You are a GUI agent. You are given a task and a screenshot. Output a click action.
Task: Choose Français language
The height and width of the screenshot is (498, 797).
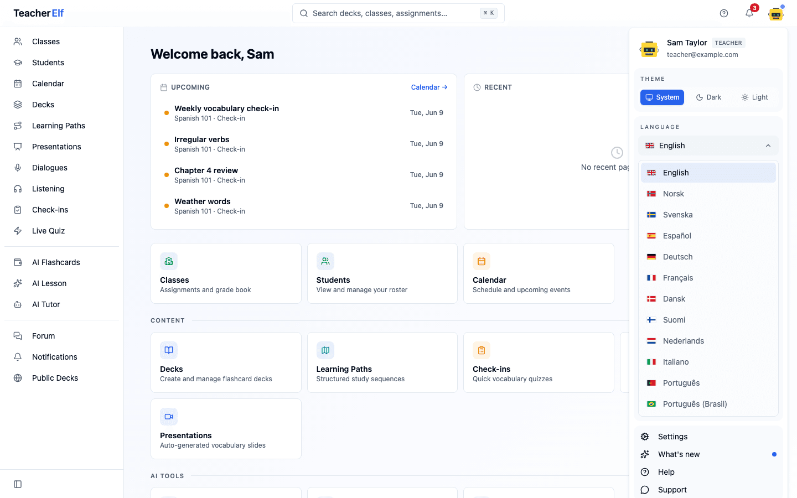click(708, 278)
